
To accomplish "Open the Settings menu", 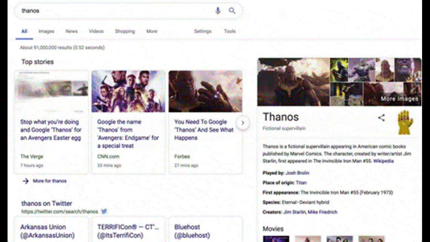I will point(203,31).
